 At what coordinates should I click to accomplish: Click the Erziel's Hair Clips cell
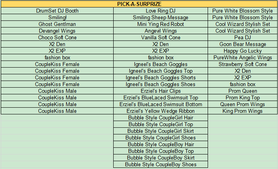[160, 91]
